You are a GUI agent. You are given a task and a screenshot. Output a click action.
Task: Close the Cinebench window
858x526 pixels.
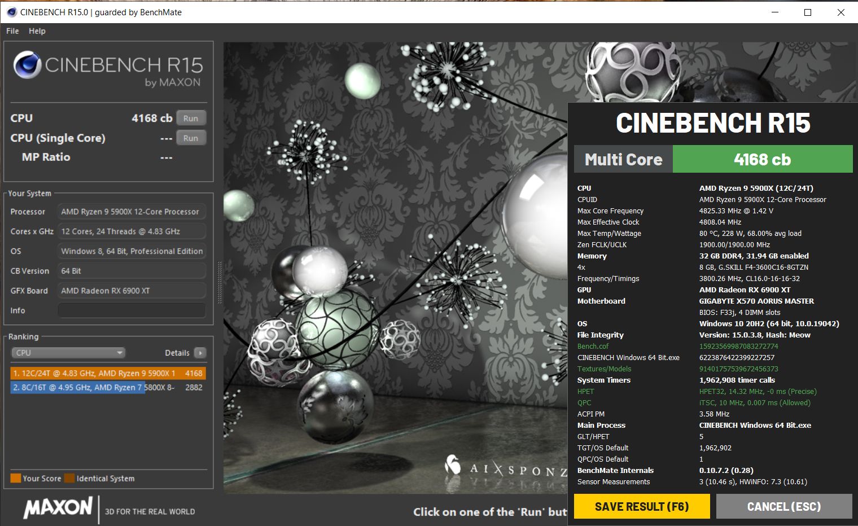pyautogui.click(x=841, y=12)
